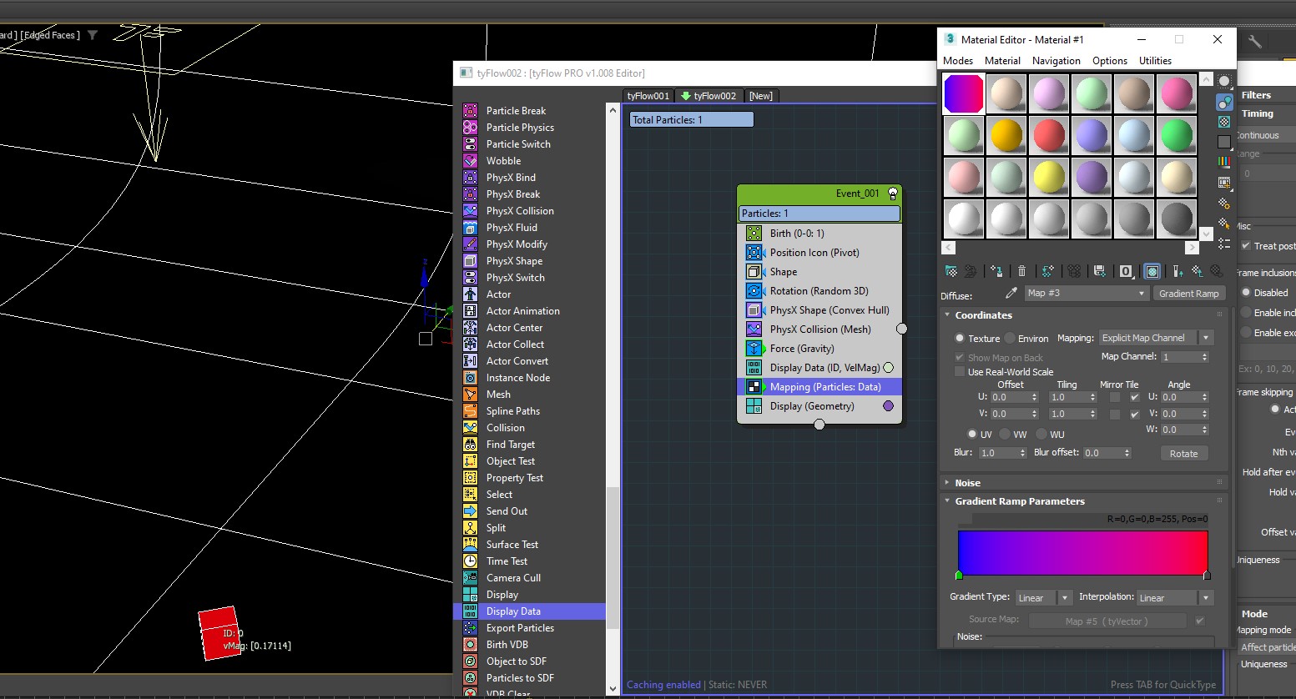Open the Interpolation dropdown
This screenshot has height=699, width=1296.
coord(1175,598)
